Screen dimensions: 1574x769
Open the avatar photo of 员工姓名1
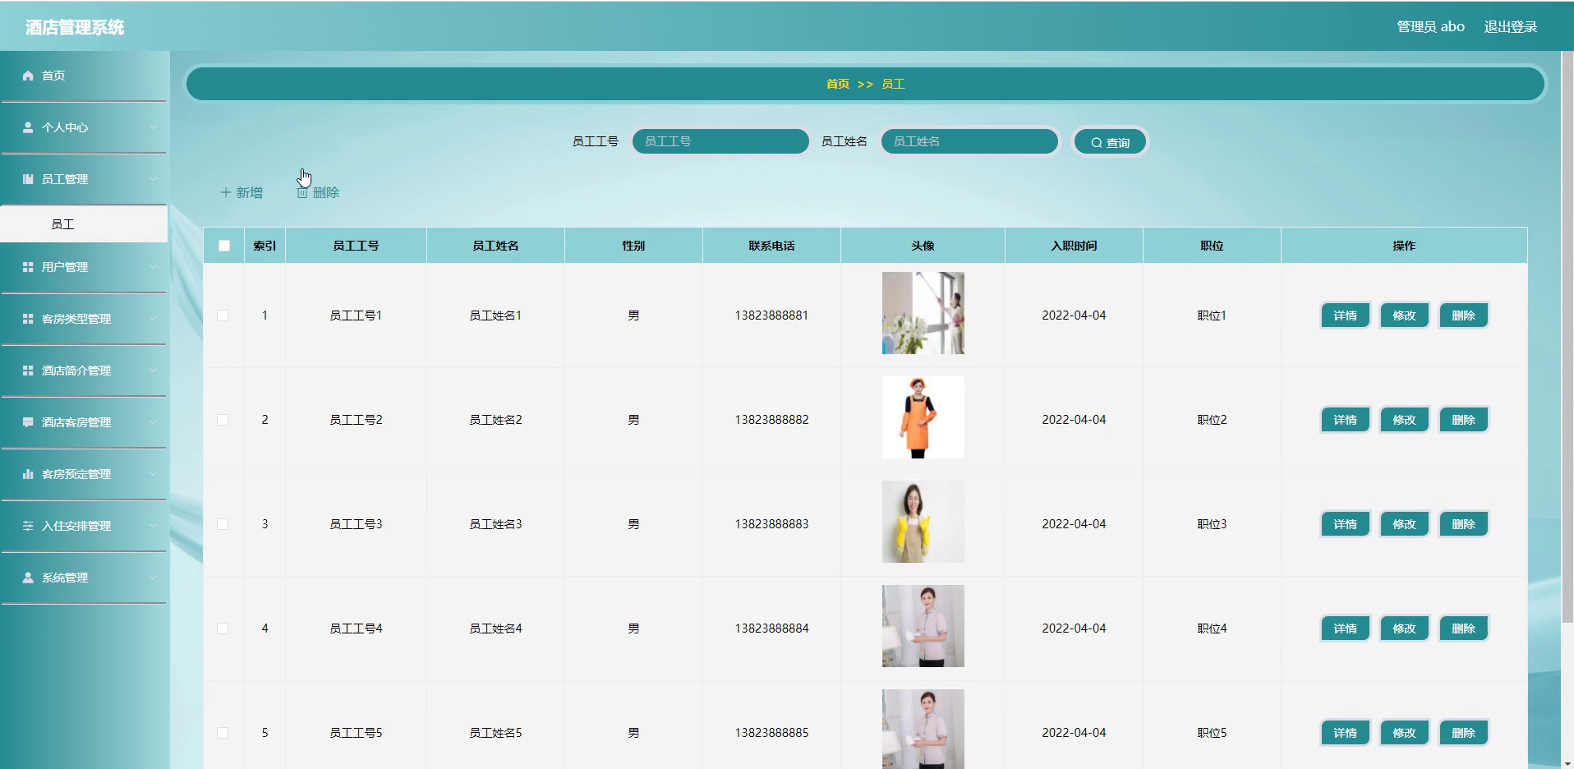(923, 313)
